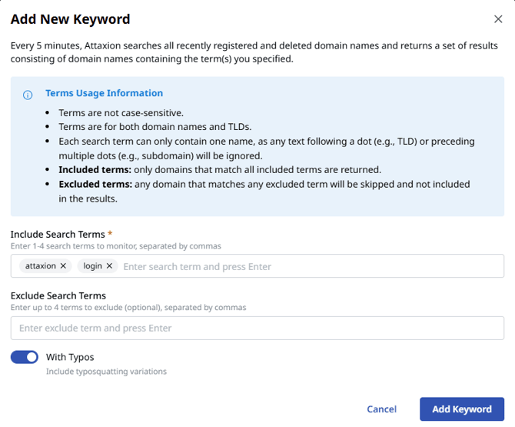Click the Add Keyword button
The image size is (515, 427).
[x=461, y=409]
